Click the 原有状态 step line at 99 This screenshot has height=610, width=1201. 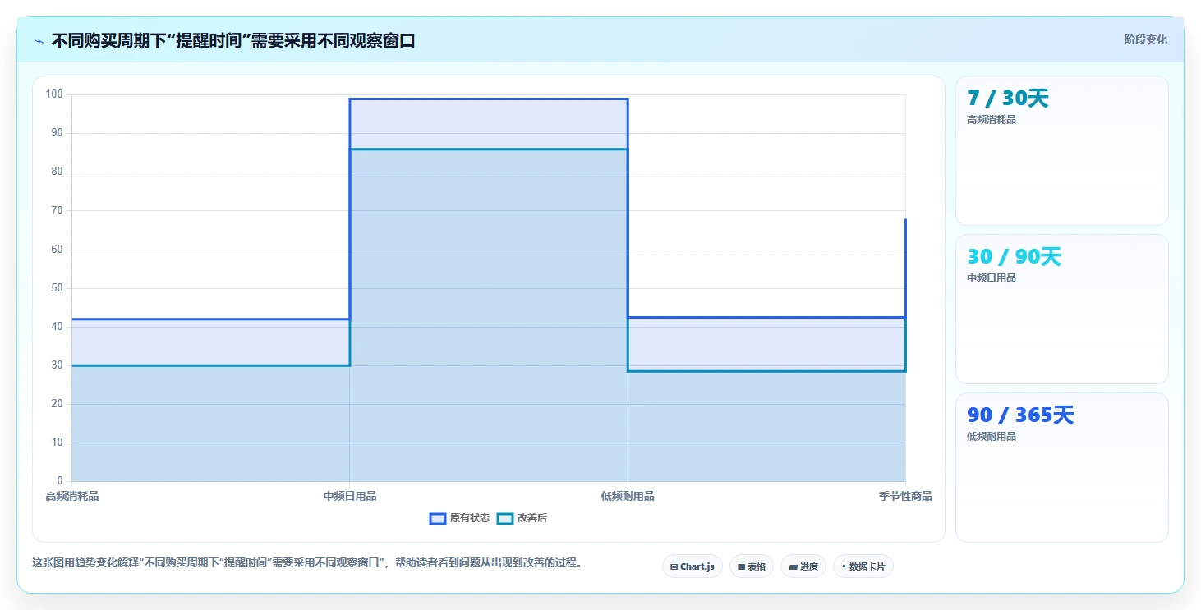click(x=489, y=99)
